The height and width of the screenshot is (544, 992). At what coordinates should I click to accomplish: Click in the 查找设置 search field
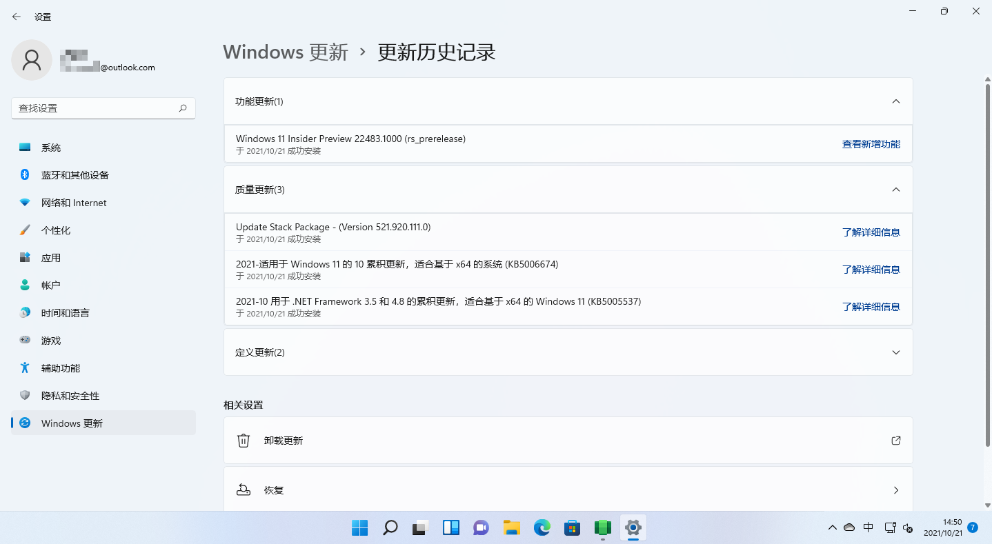pyautogui.click(x=103, y=108)
